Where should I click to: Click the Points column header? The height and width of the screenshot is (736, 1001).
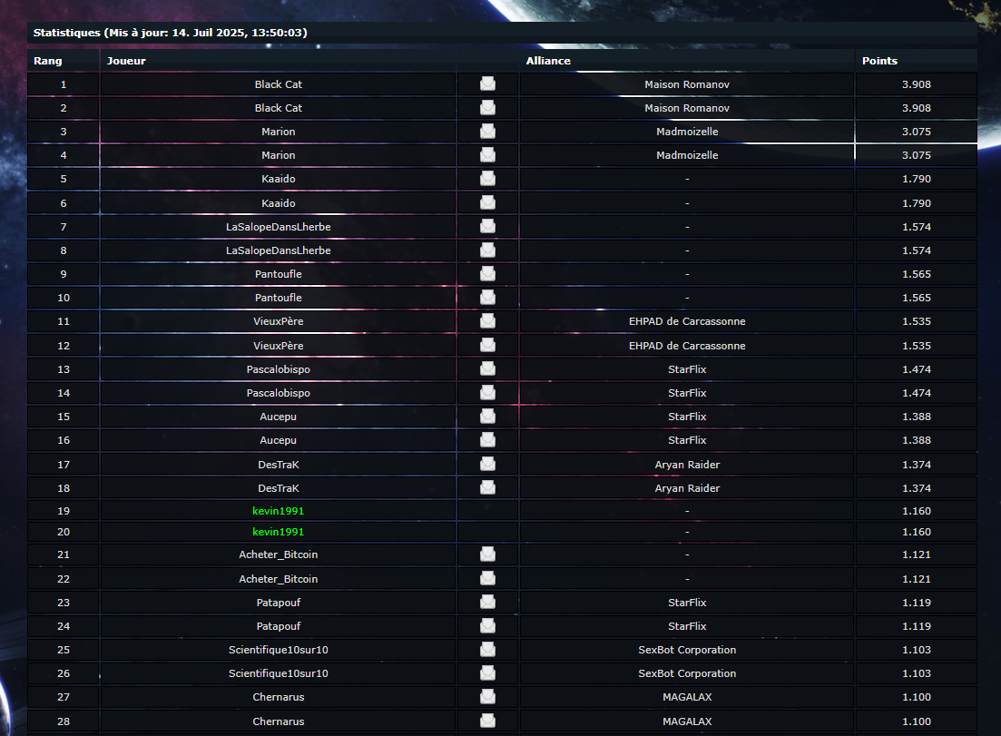(x=879, y=61)
